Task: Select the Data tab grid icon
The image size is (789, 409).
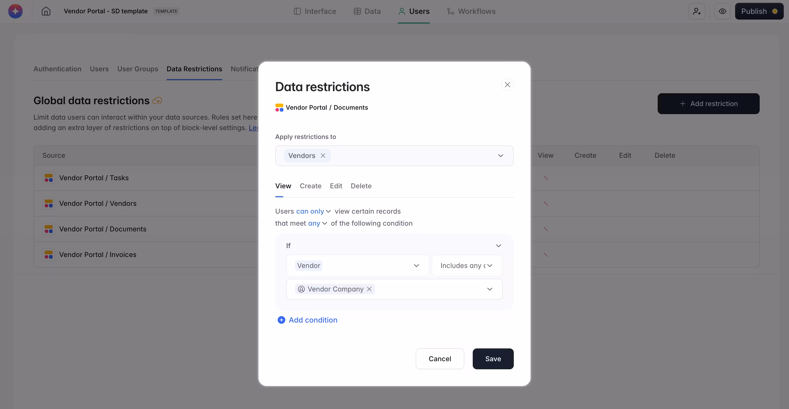Action: [357, 11]
